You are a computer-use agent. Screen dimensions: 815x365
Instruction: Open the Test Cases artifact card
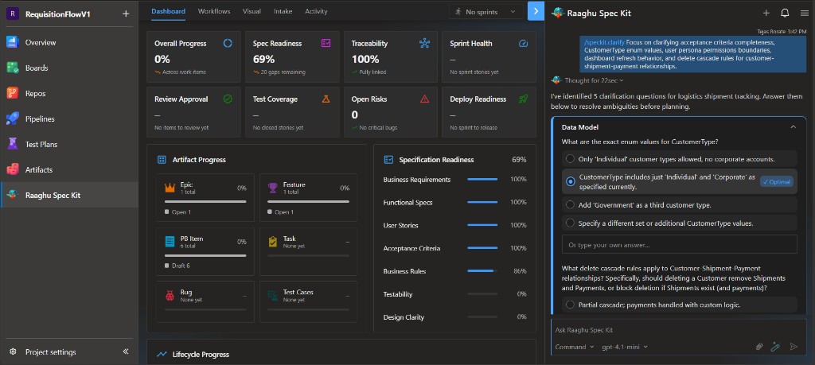308,301
